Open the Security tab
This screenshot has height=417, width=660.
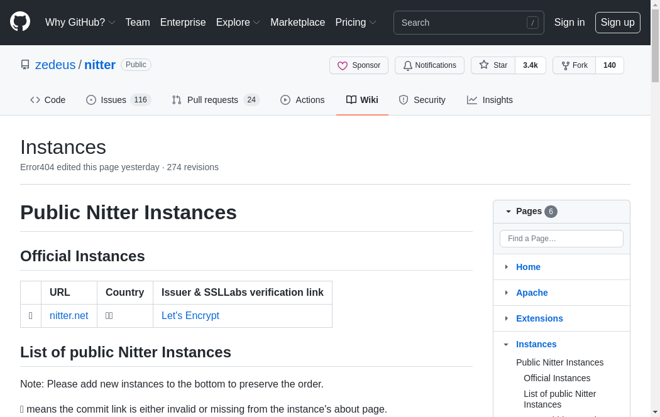(422, 100)
